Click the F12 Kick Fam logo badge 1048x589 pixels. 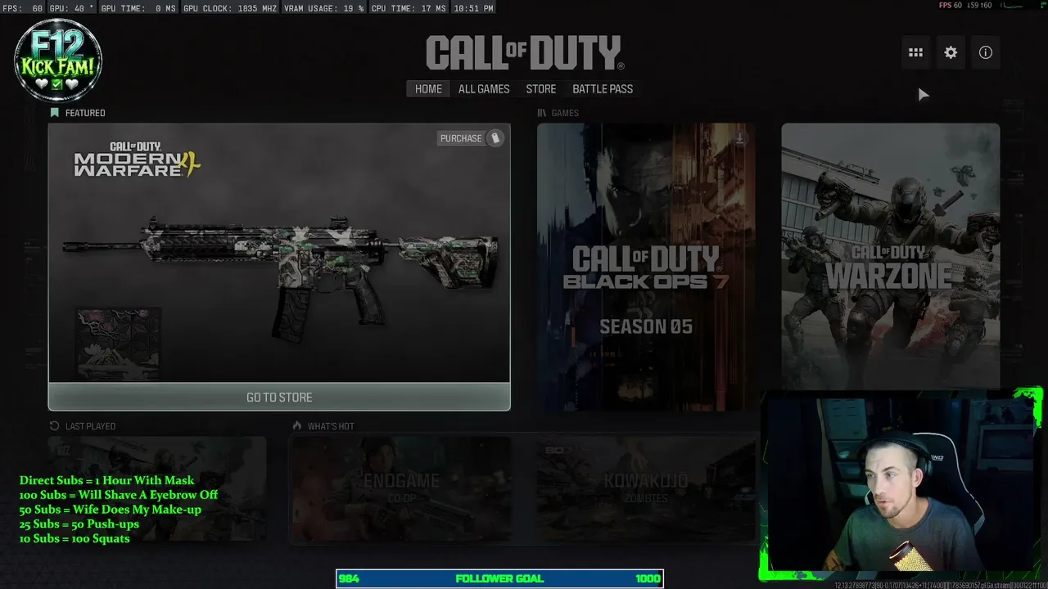[58, 61]
